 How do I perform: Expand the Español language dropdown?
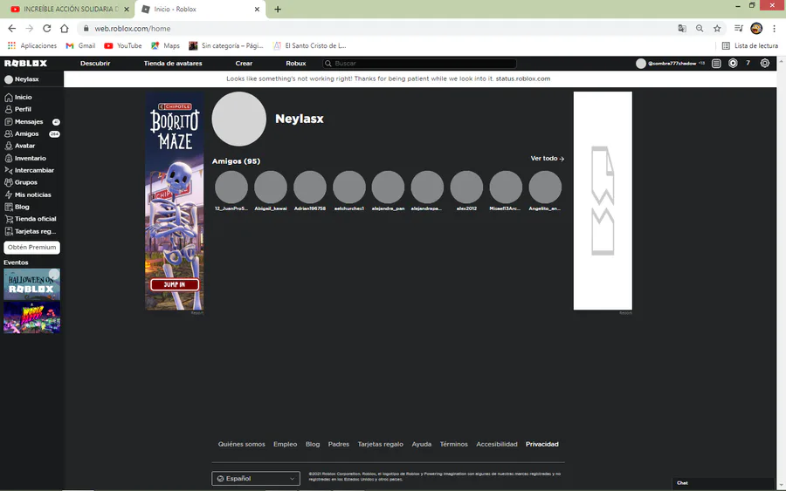click(256, 479)
